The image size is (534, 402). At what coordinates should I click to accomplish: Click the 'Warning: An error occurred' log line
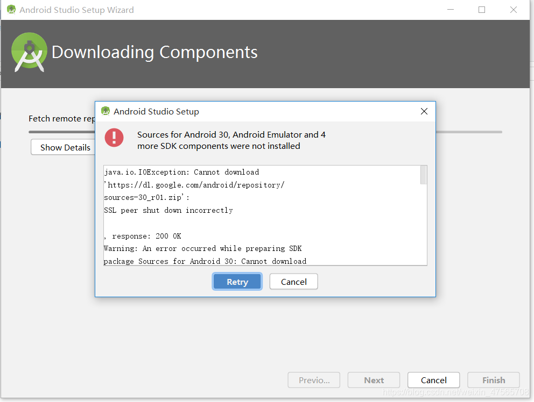202,248
